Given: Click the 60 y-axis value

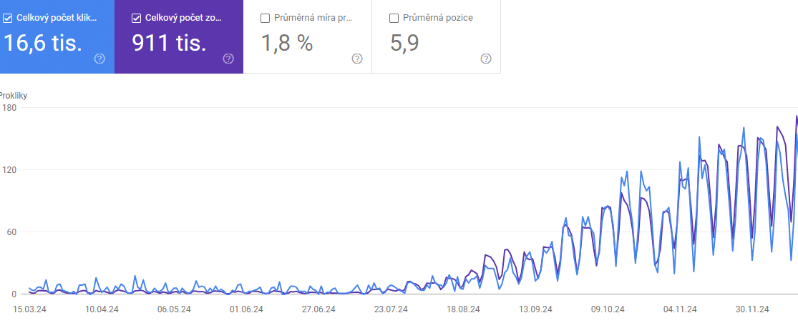Looking at the screenshot, I should [x=11, y=232].
